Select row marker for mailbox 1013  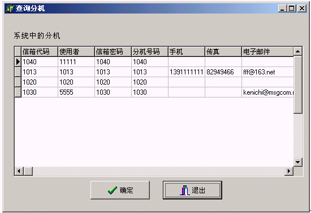pyautogui.click(x=18, y=72)
